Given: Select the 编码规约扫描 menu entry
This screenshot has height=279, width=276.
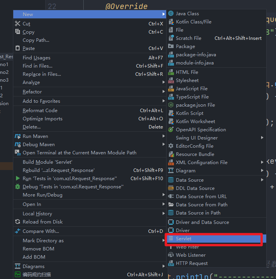Looking at the screenshot, I should point(90,275).
